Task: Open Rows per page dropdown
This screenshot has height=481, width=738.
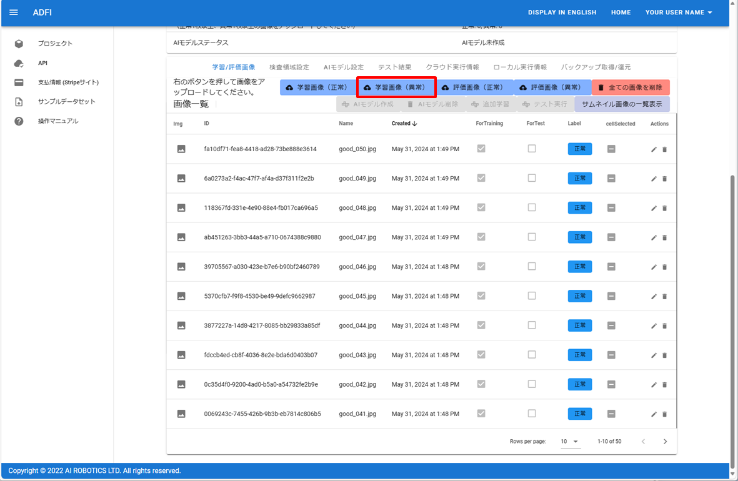Action: (569, 442)
